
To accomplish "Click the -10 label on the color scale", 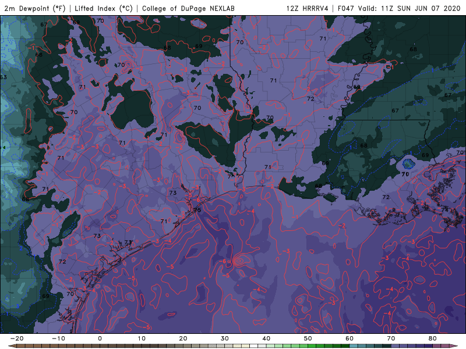I will 58,339.
